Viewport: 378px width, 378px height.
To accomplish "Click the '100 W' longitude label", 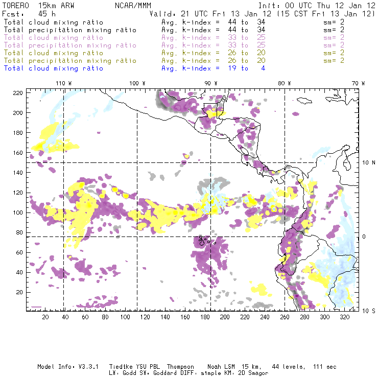I will (137, 83).
